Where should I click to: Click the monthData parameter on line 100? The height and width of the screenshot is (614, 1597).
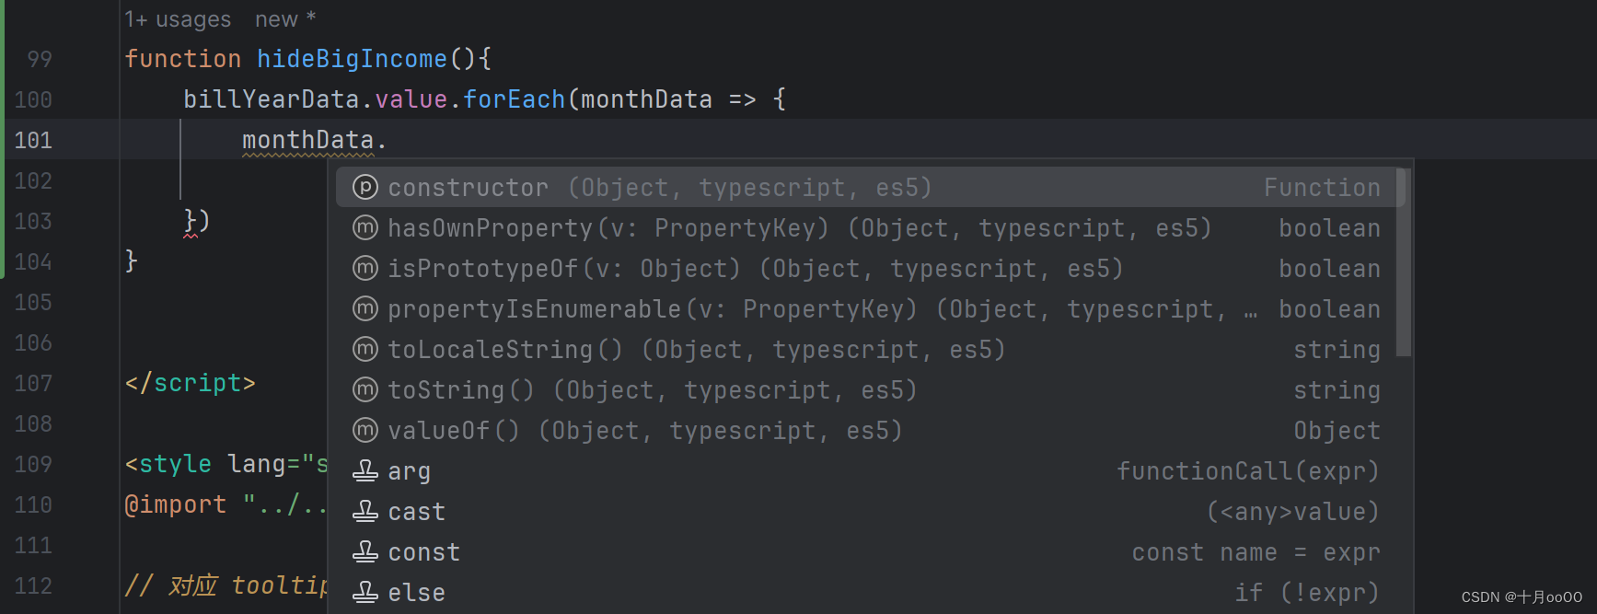pyautogui.click(x=646, y=99)
